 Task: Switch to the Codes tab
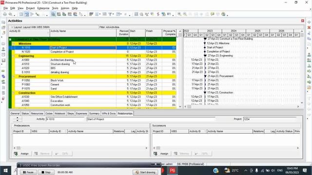pos(49,113)
